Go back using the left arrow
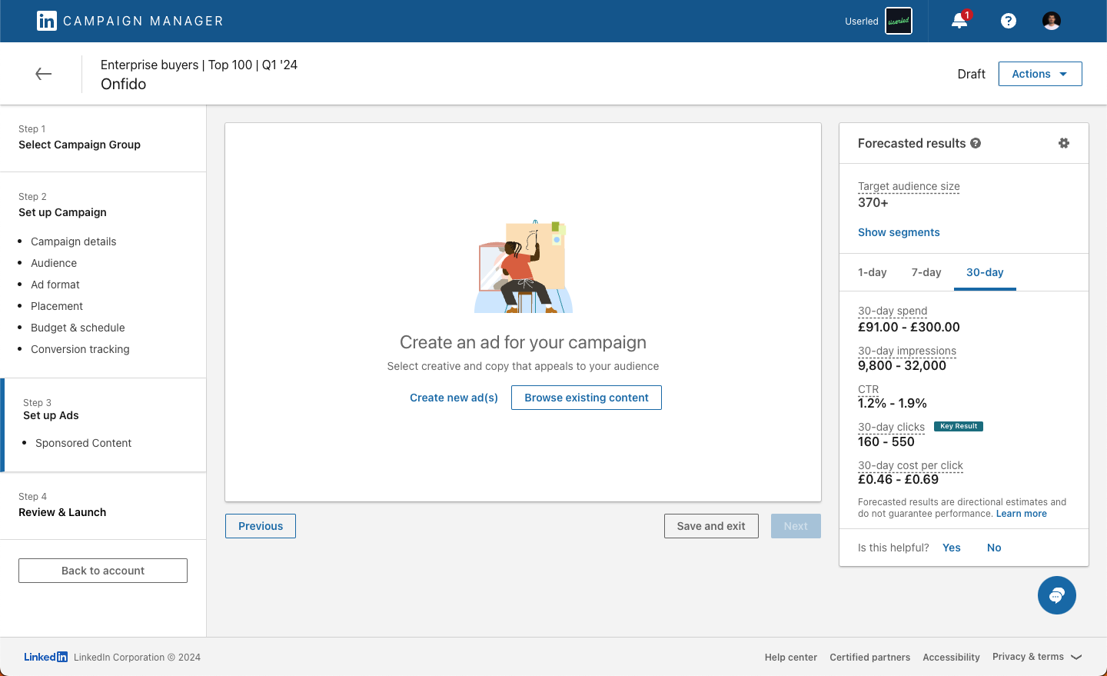The width and height of the screenshot is (1107, 676). 44,74
